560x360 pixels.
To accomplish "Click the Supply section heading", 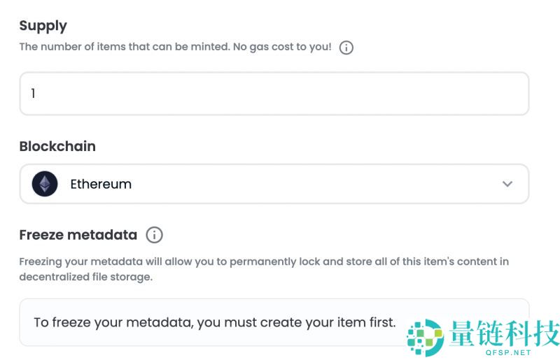I will (x=43, y=26).
